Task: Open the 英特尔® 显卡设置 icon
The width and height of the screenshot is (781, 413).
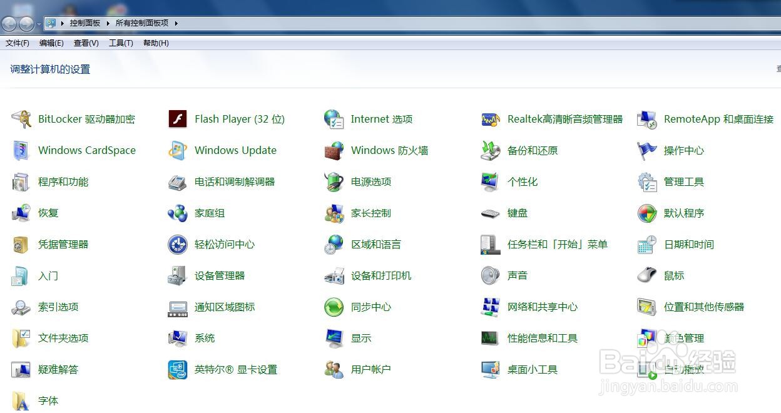Action: click(178, 369)
